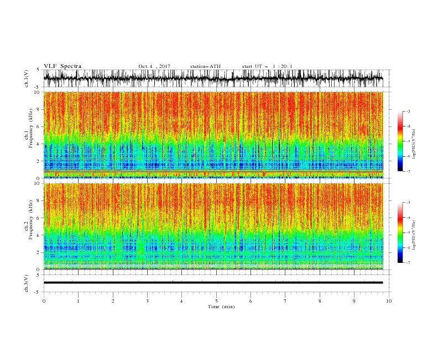This screenshot has width=438, height=338.
Task: Click the "-7" tick on lower colorbar
Action: [x=408, y=262]
